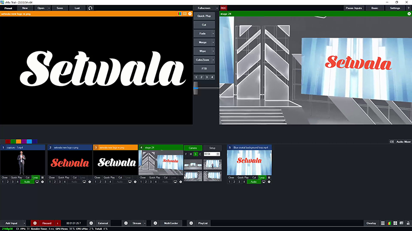Toggle Audio on Blue crystal background input
The width and height of the screenshot is (412, 231).
(253, 181)
